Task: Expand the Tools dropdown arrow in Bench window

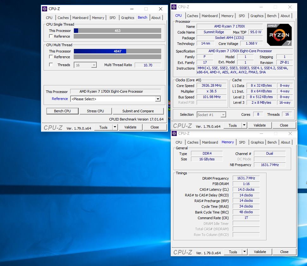Action: coord(115,127)
